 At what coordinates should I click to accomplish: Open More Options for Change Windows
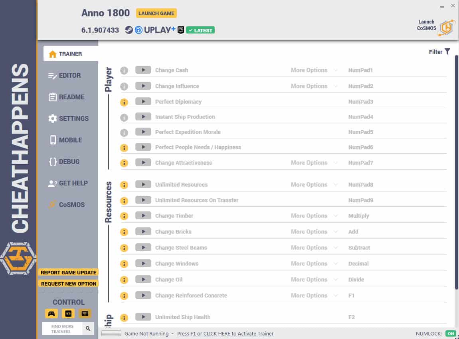point(314,264)
